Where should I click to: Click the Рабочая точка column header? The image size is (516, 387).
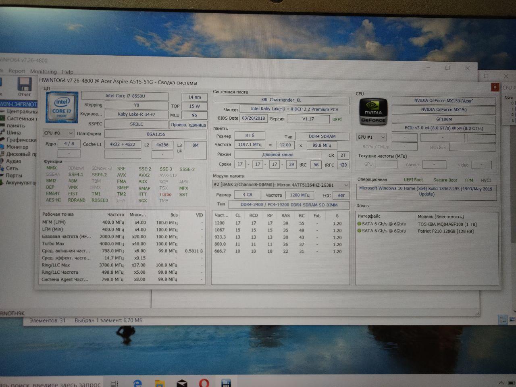tap(58, 214)
